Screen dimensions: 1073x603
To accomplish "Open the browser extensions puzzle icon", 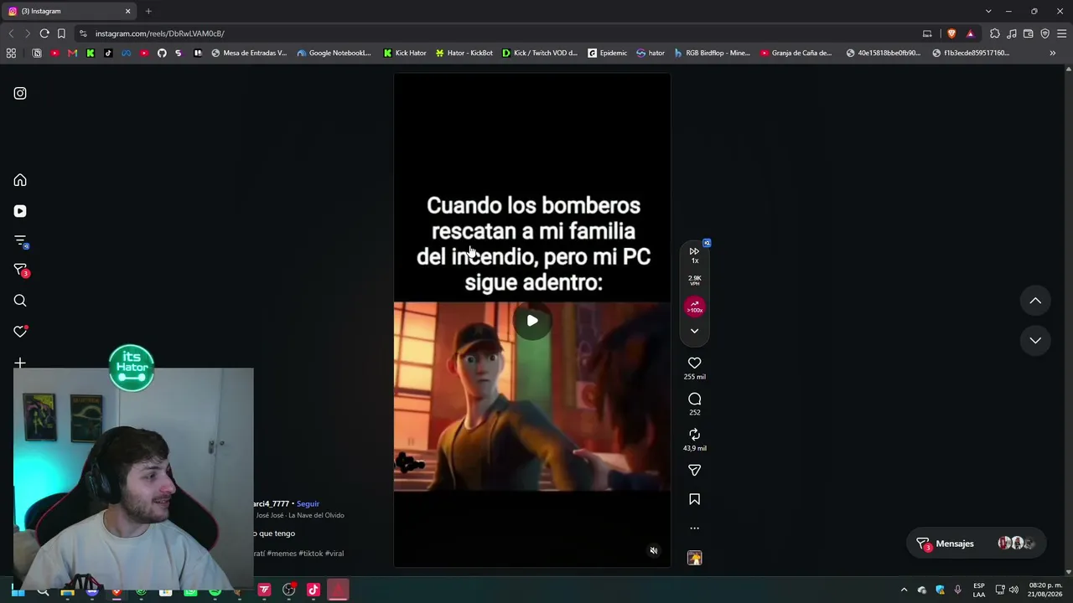I will [x=995, y=33].
